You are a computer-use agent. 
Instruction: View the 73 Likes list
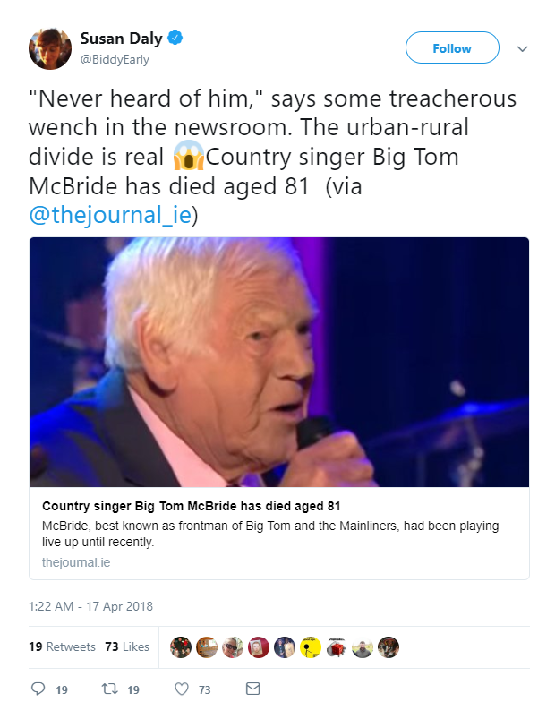[127, 646]
